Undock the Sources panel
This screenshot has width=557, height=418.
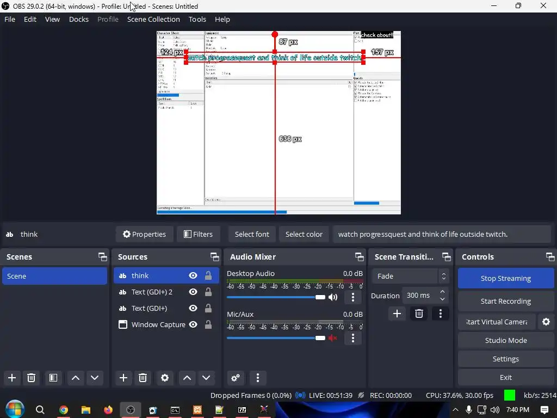click(x=214, y=257)
